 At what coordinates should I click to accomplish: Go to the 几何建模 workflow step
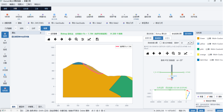(x=8, y=28)
